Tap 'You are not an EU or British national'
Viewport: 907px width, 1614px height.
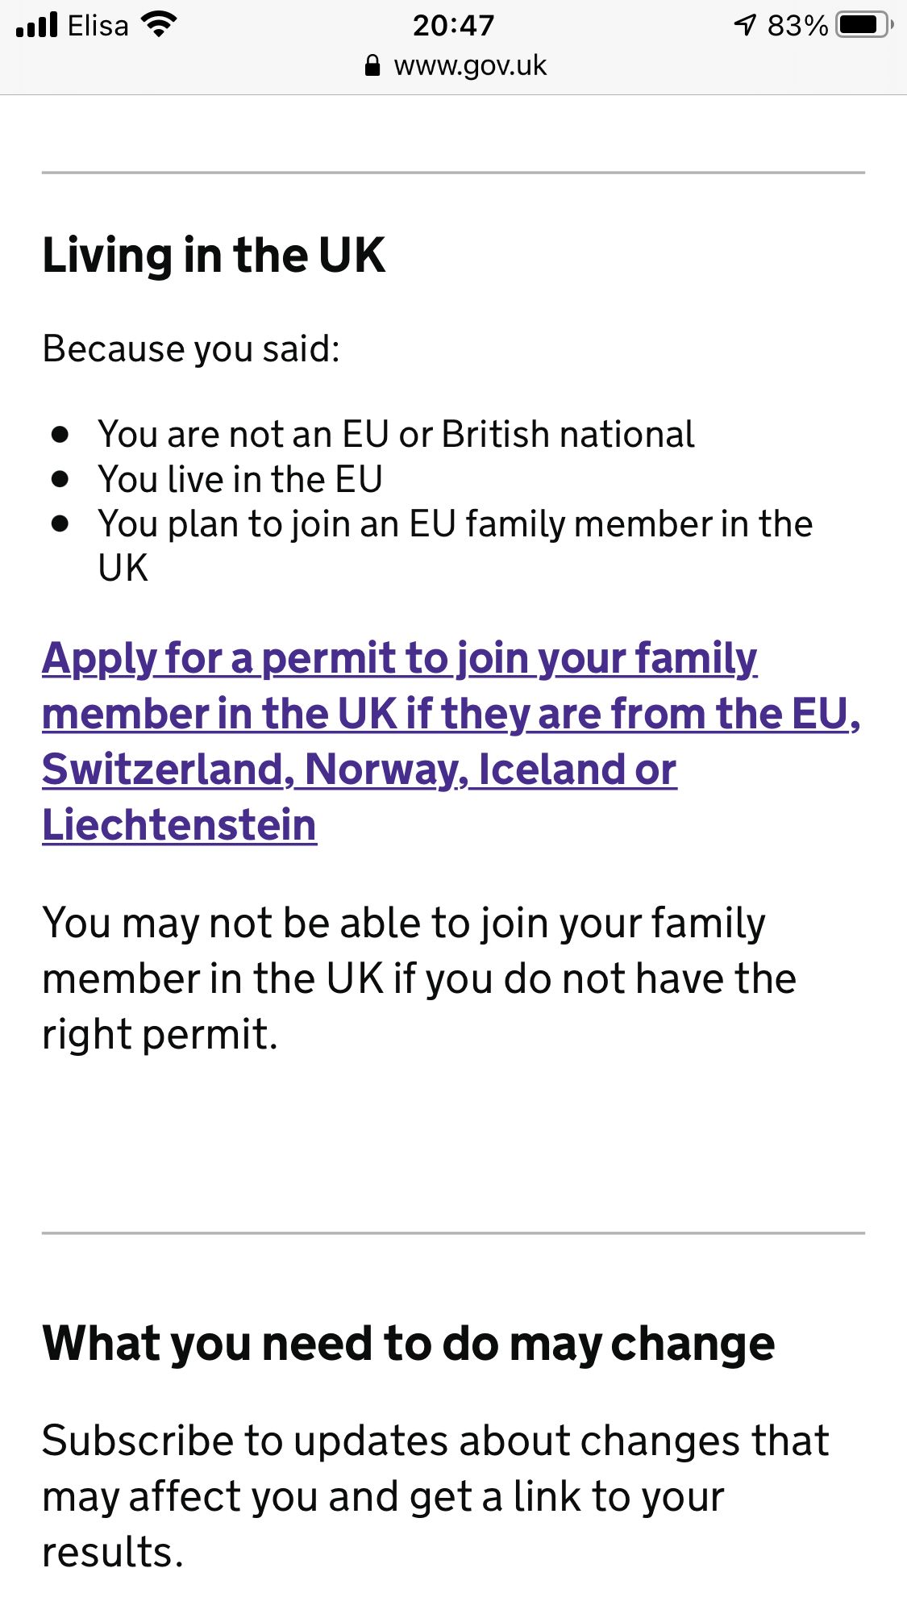point(396,435)
